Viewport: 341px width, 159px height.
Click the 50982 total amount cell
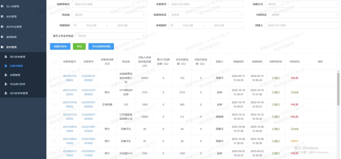point(144,78)
